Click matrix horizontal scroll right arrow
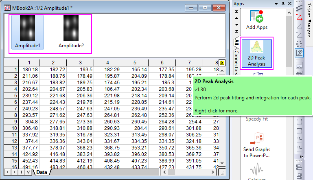Screen dimensions: 313x180 pos(213,172)
